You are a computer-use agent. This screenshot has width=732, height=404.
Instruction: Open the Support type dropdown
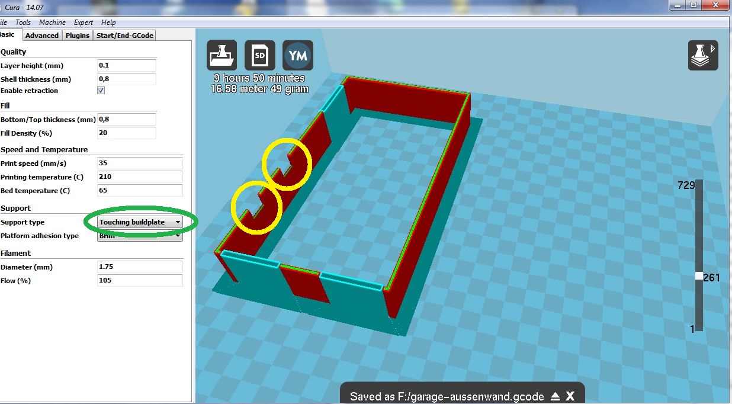tap(140, 222)
